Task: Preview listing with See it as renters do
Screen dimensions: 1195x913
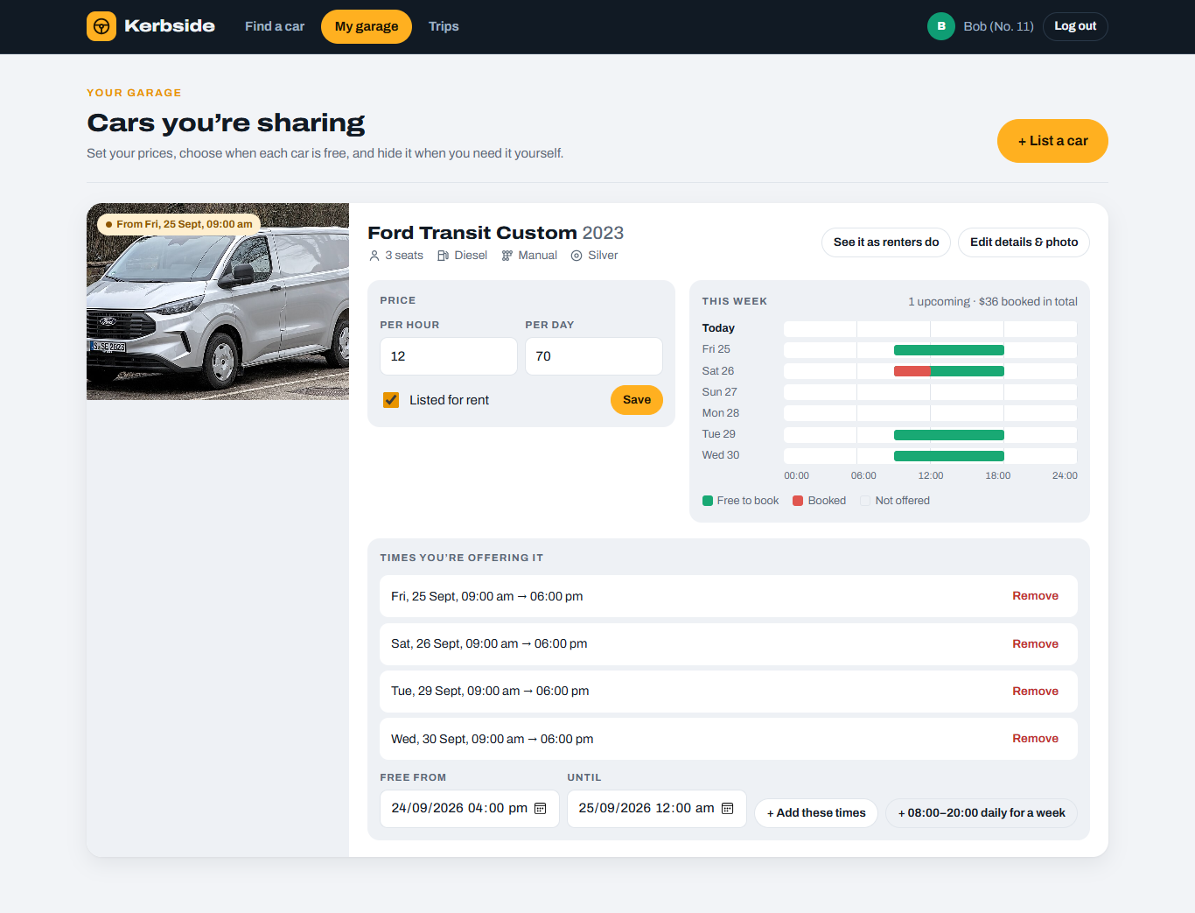Action: click(x=886, y=242)
